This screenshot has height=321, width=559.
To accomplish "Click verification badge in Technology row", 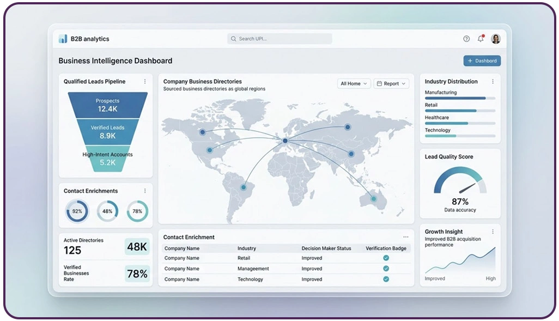I will (x=386, y=279).
